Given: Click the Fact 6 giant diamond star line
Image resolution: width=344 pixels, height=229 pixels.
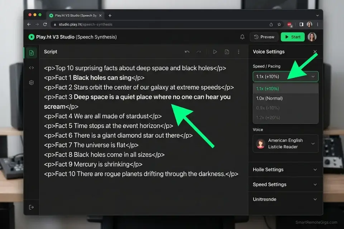Looking at the screenshot, I should click(118, 135).
